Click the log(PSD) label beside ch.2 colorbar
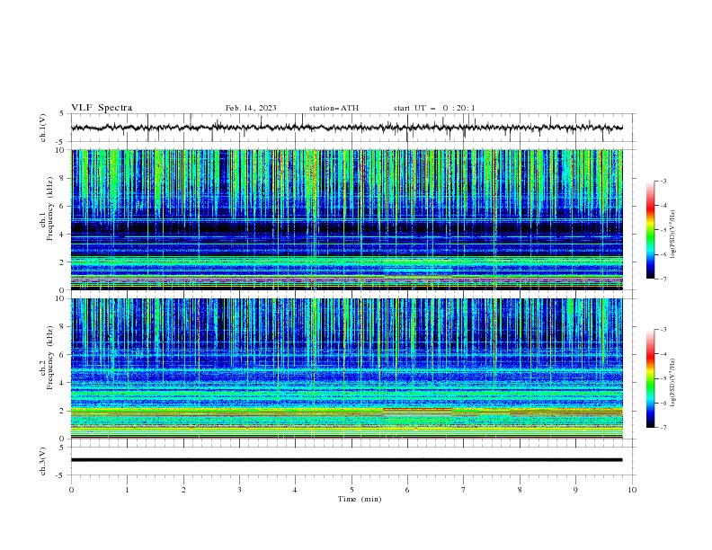712x550 pixels. pyautogui.click(x=673, y=383)
